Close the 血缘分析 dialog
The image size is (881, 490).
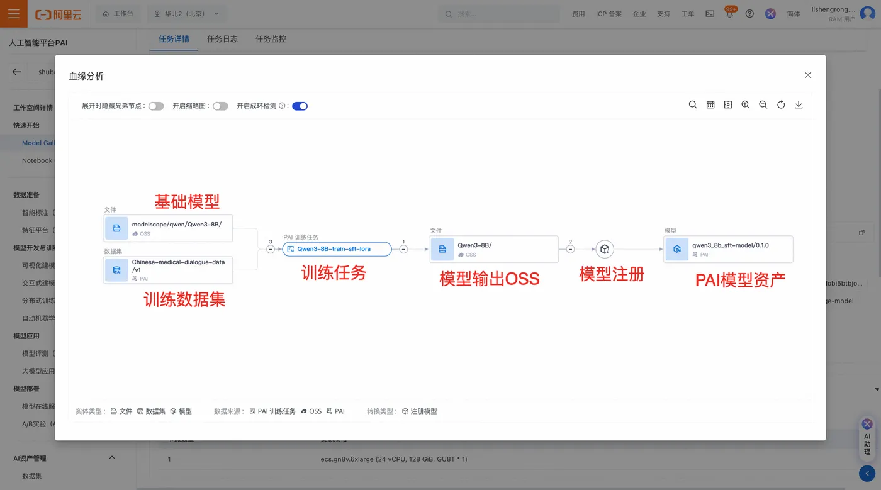point(808,75)
